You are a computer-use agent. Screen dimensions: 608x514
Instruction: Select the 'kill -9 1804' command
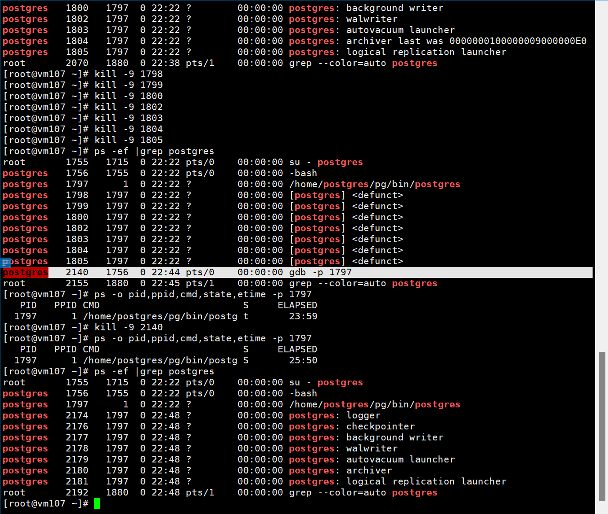pos(129,129)
